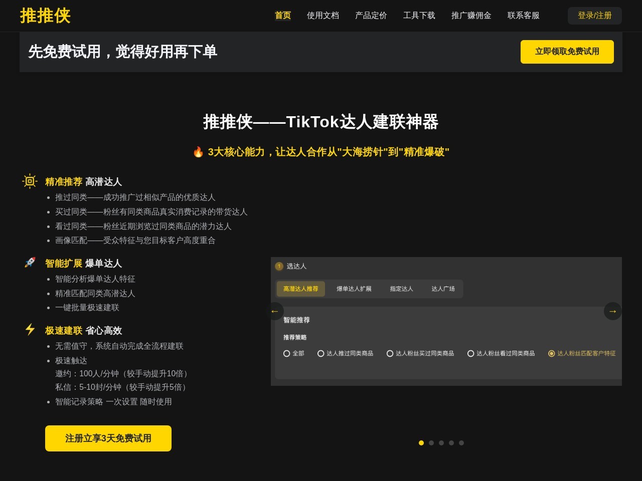Click the step 1 badge beside 选达人
Image resolution: width=642 pixels, height=481 pixels.
[x=279, y=266]
